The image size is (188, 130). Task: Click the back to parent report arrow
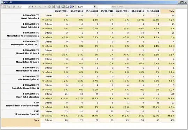(45, 7)
